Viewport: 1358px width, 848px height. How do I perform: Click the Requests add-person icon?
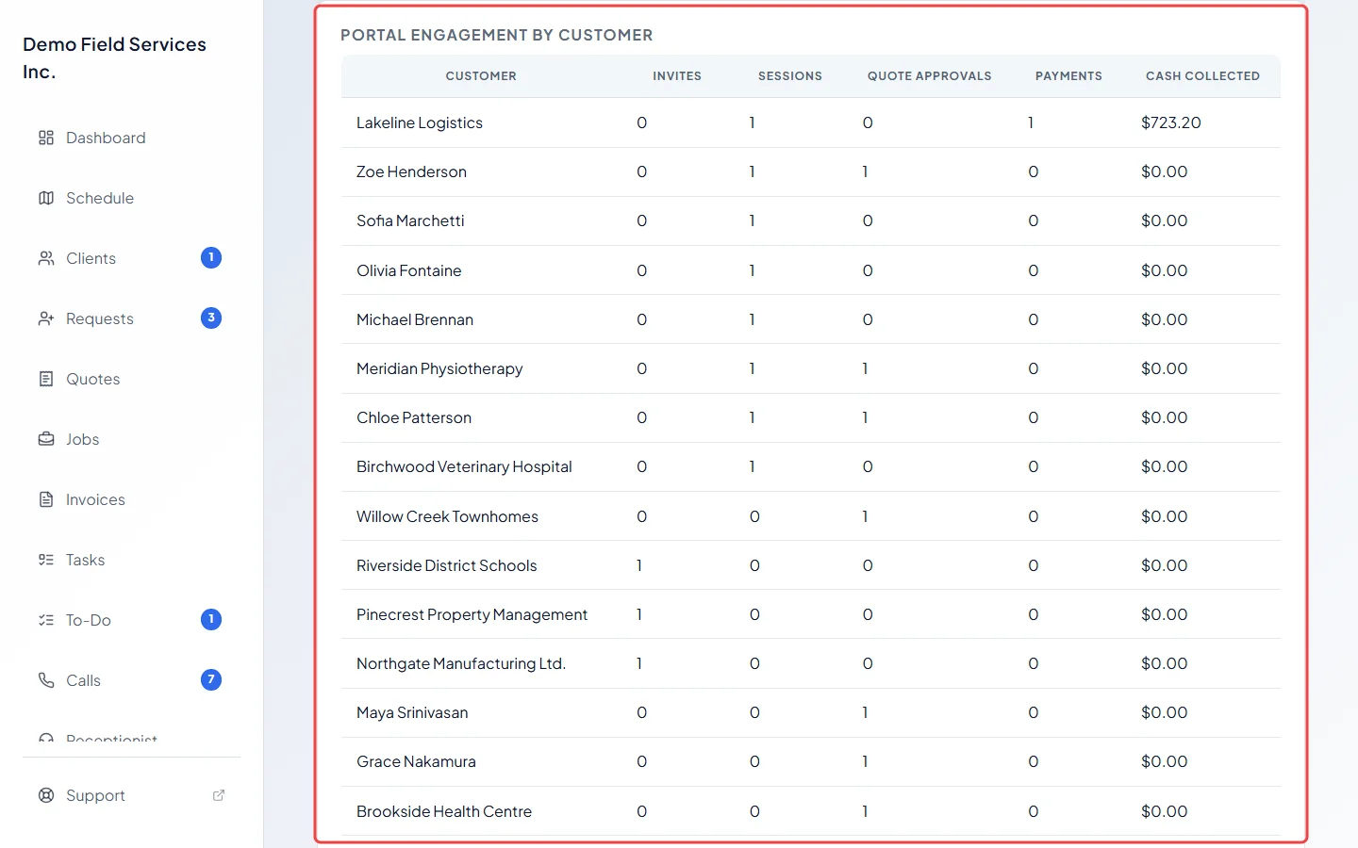tap(46, 318)
